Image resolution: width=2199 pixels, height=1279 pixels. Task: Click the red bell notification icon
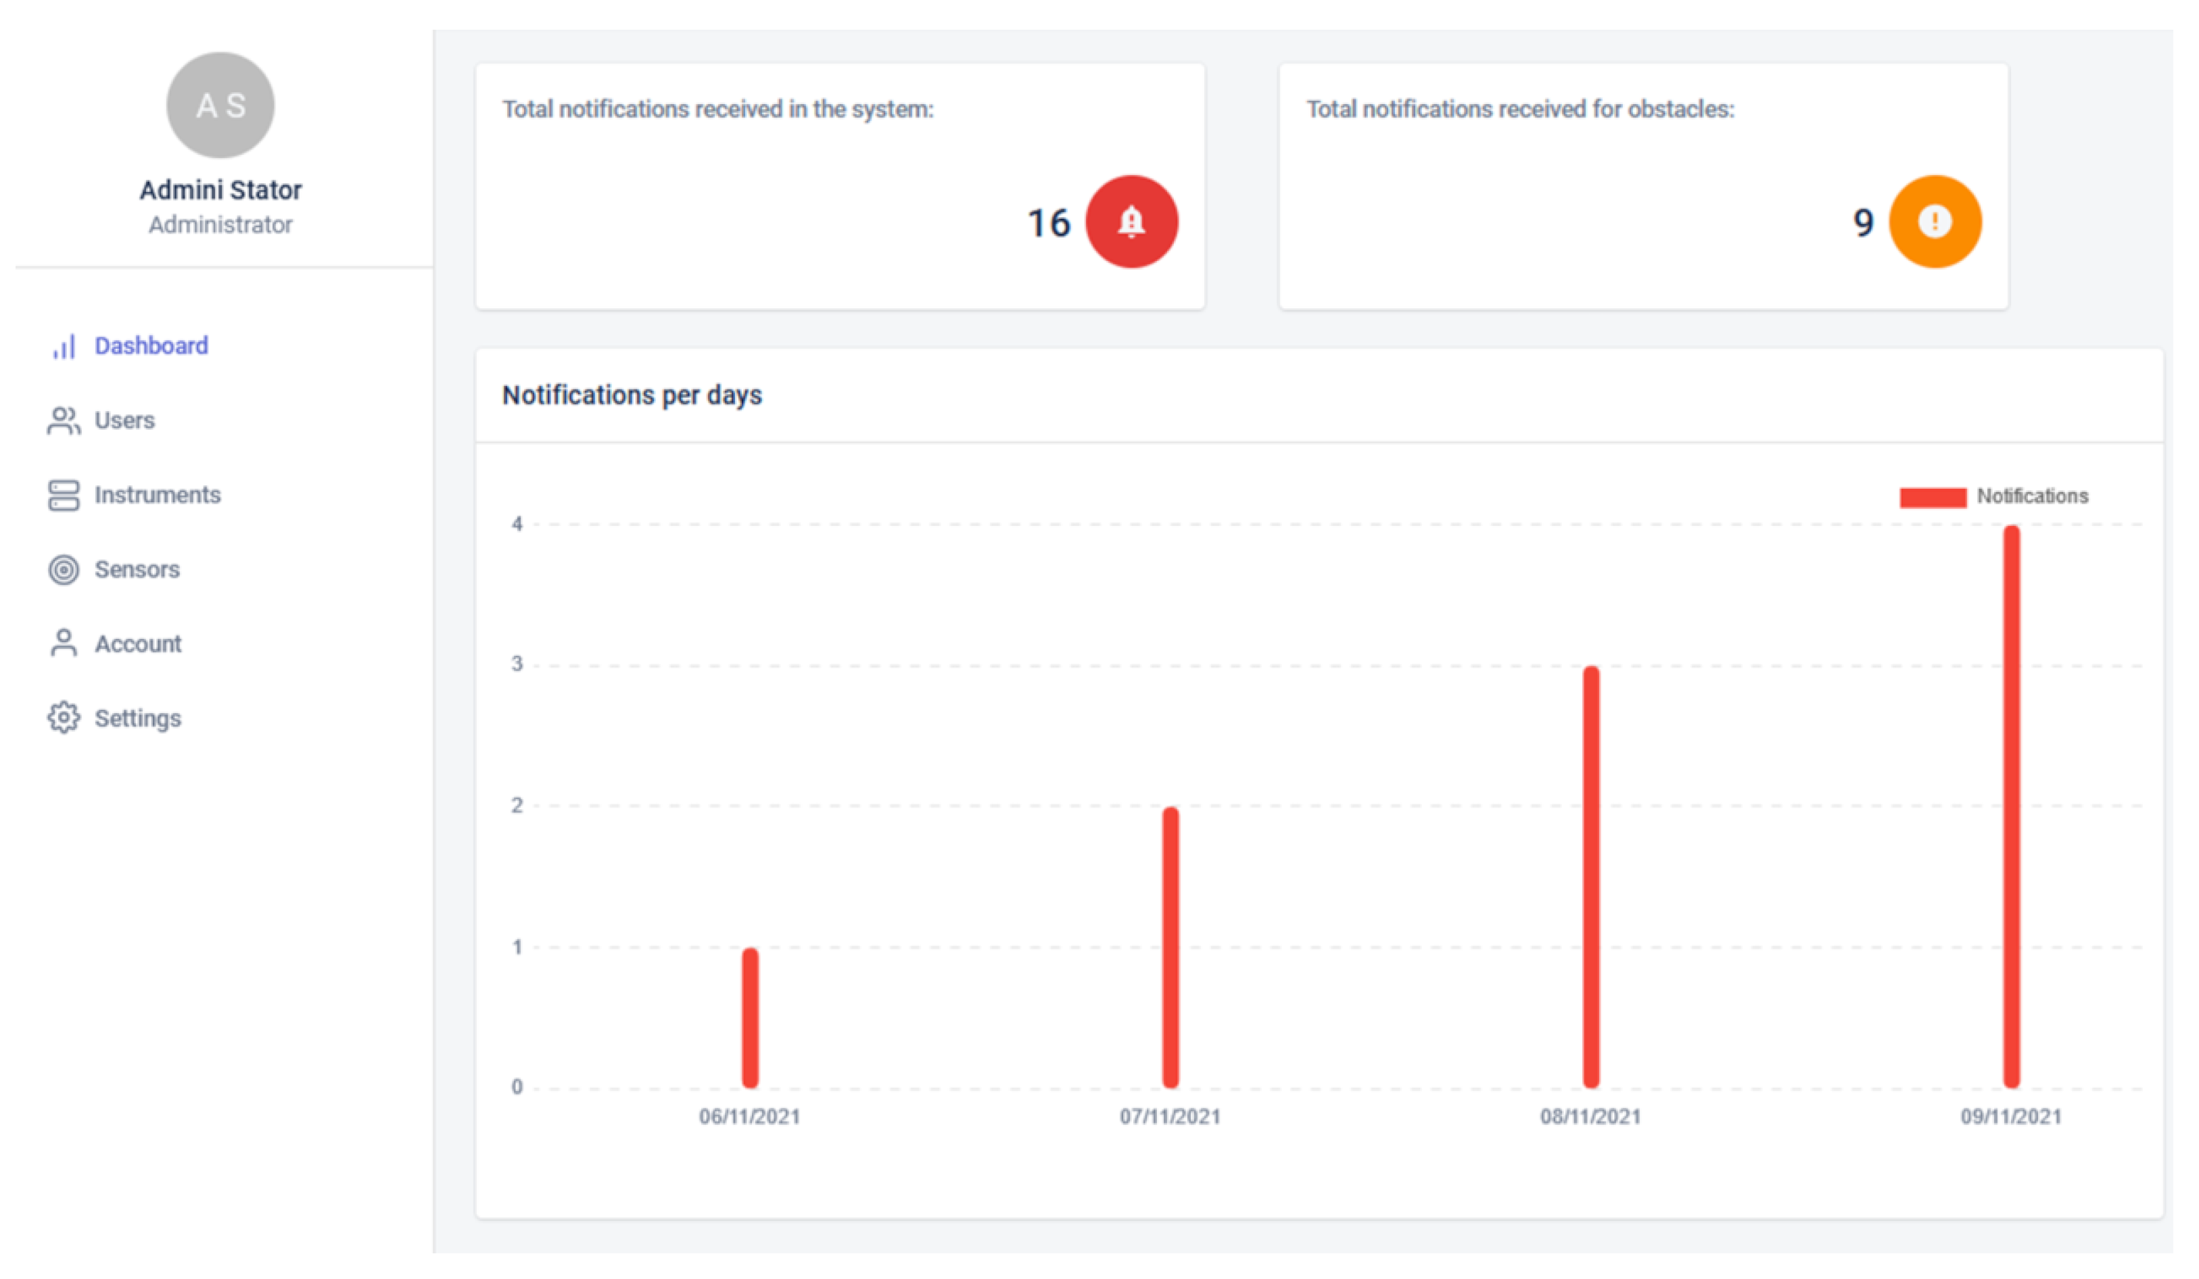click(x=1132, y=222)
